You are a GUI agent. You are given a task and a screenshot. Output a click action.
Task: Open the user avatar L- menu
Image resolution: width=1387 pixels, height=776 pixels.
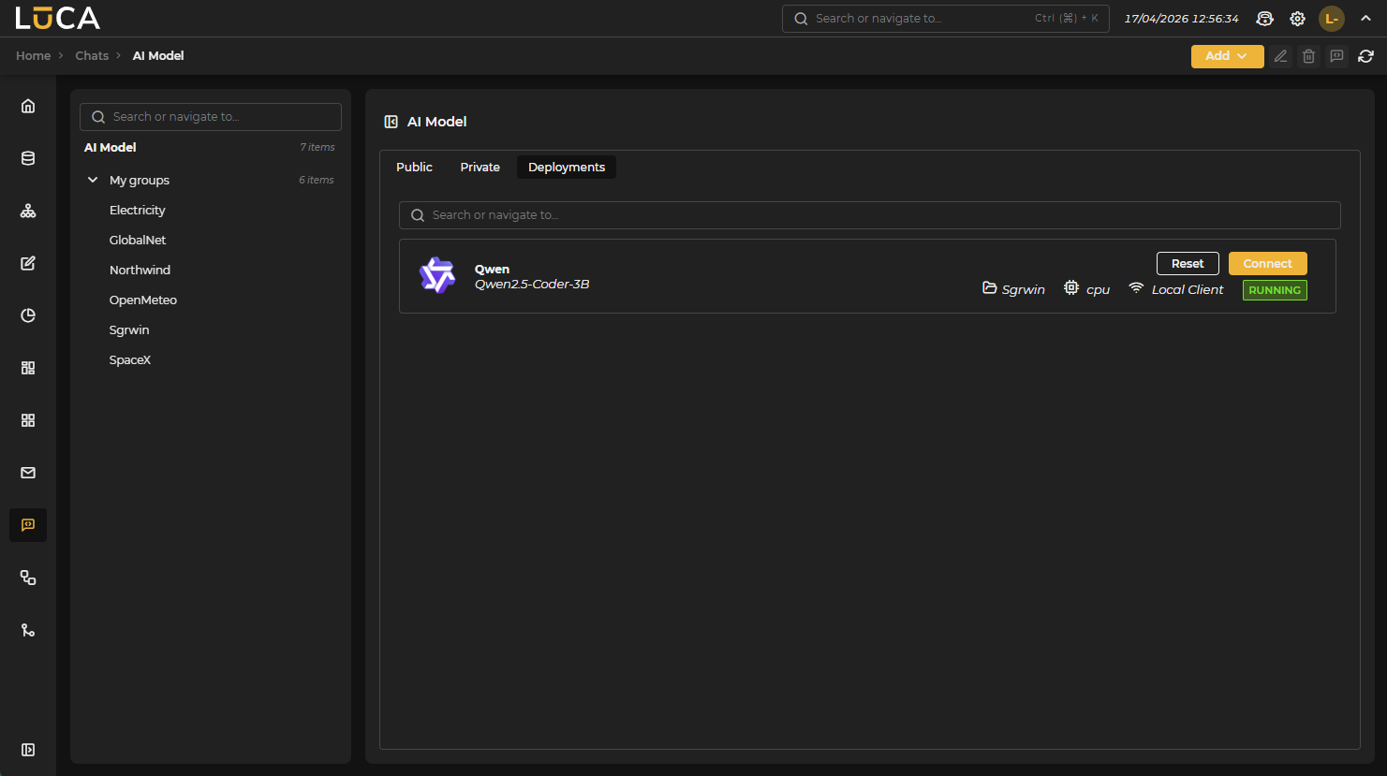pos(1332,19)
